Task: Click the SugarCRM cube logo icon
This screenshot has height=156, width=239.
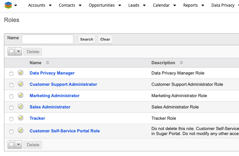Action: pos(8,5)
